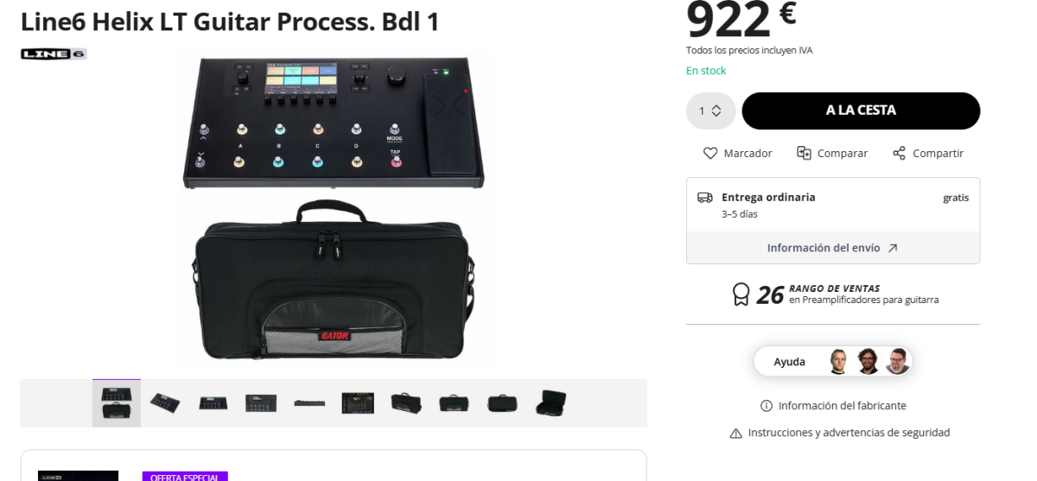This screenshot has width=1037, height=481.
Task: Select the thumbnail showing rear panel strip
Action: pos(309,403)
